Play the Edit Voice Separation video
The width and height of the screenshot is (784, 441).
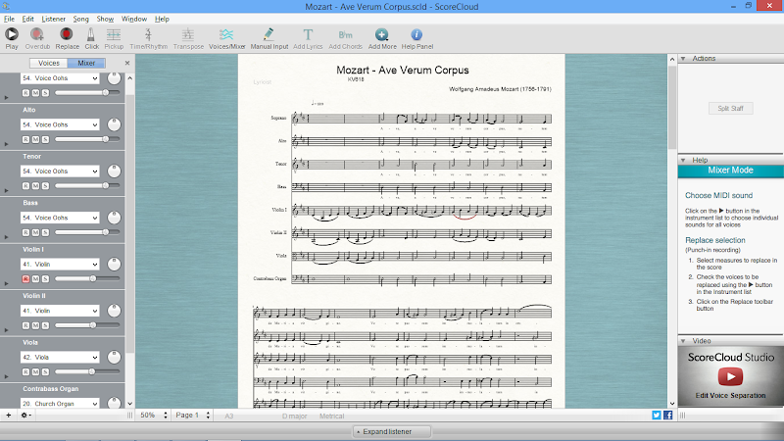(x=730, y=376)
